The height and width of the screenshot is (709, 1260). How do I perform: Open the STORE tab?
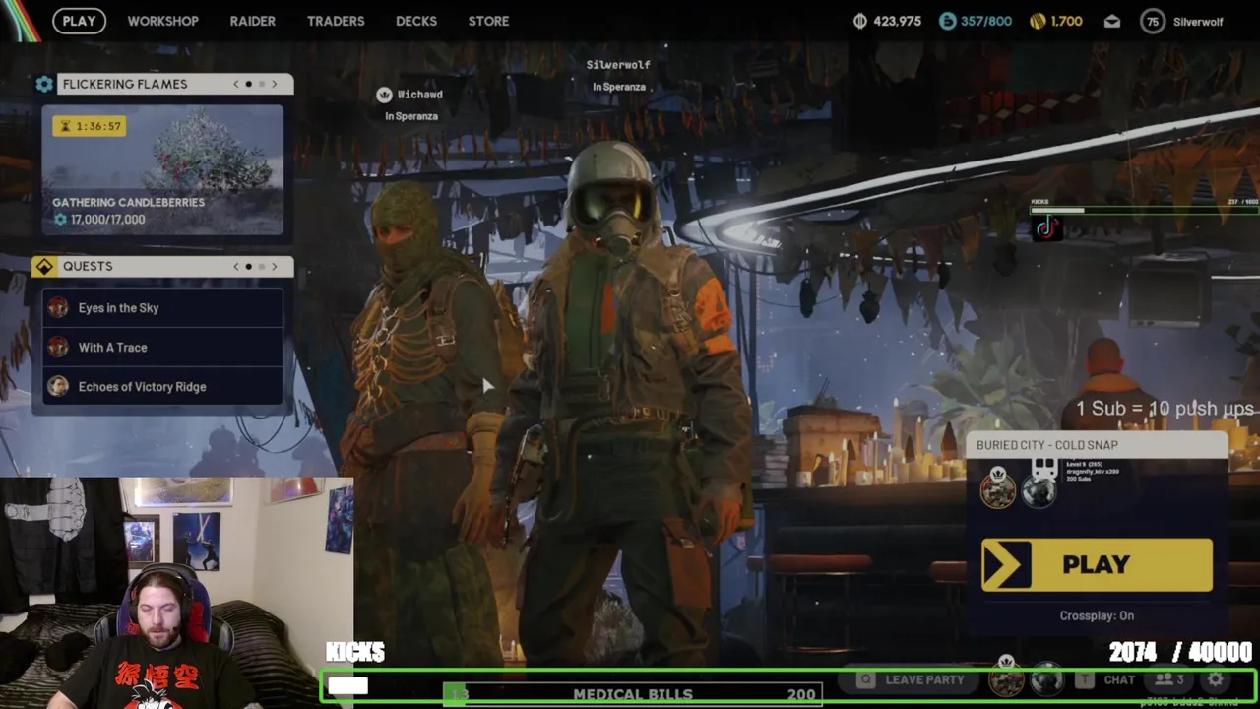(x=488, y=21)
